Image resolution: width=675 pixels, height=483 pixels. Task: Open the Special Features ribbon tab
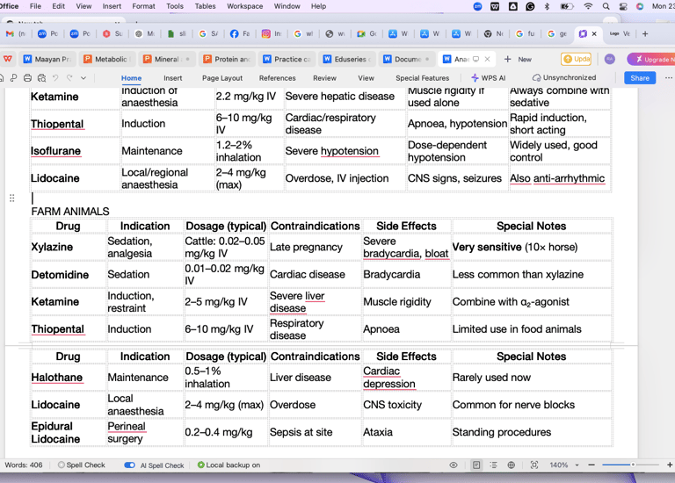(422, 78)
